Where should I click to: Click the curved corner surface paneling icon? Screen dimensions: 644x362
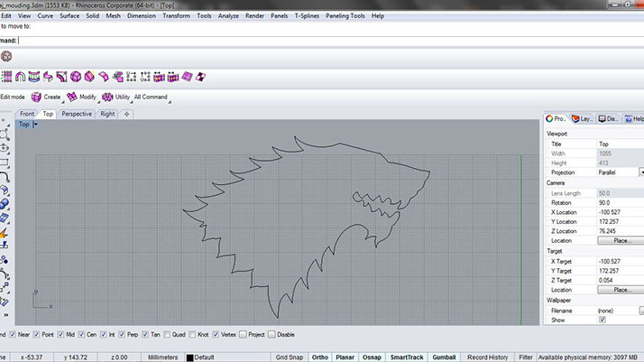(61, 77)
